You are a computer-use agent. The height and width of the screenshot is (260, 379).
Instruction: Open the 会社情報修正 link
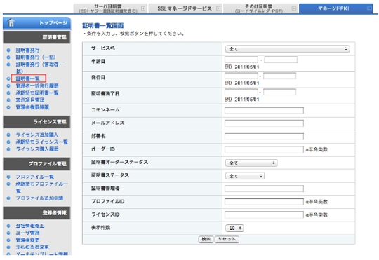[30, 226]
